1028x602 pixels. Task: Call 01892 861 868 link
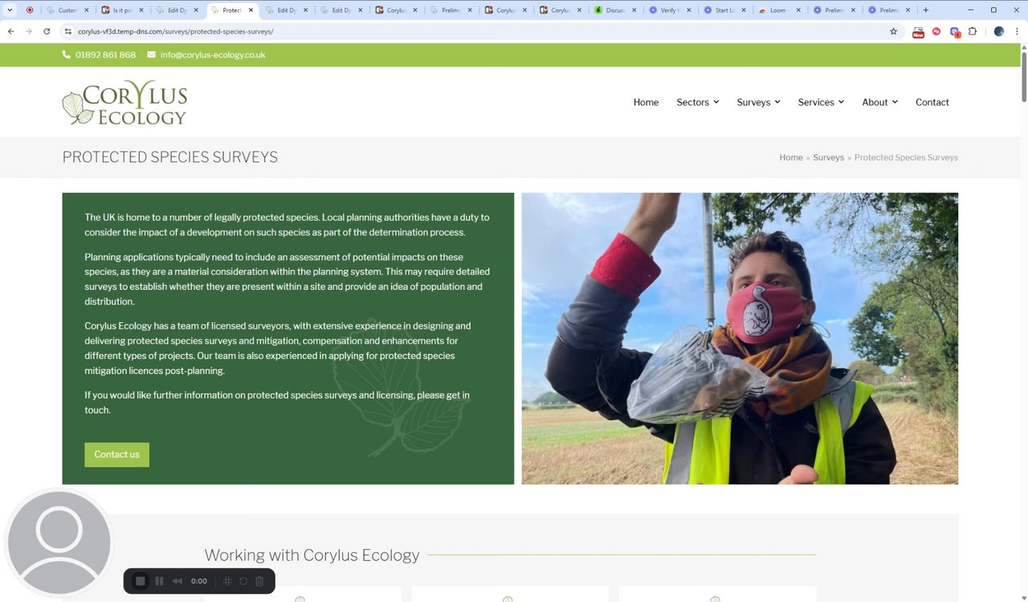click(105, 55)
